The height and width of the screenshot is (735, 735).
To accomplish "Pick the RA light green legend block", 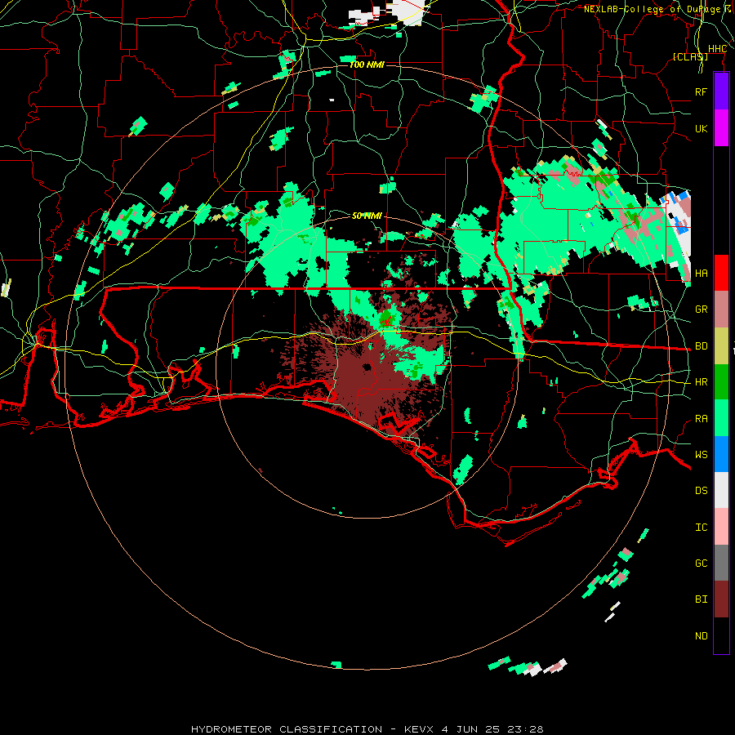I will [721, 418].
